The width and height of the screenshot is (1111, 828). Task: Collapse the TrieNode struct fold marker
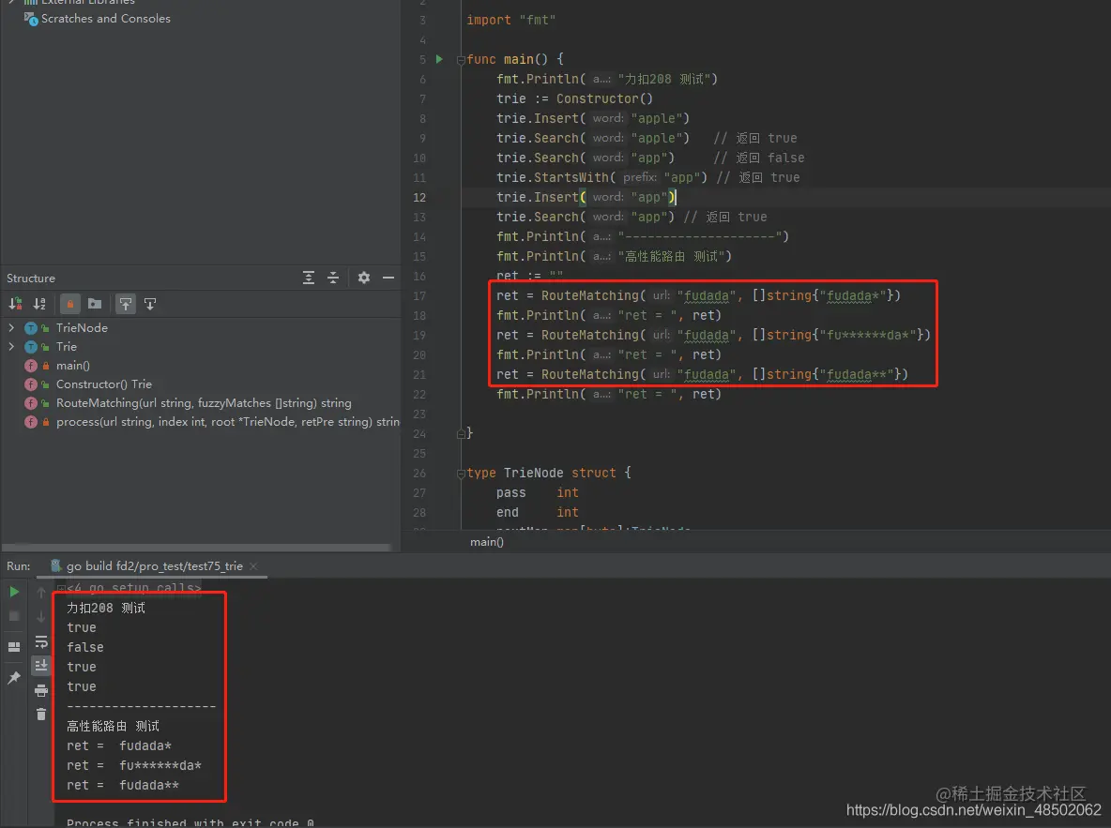[x=461, y=474]
